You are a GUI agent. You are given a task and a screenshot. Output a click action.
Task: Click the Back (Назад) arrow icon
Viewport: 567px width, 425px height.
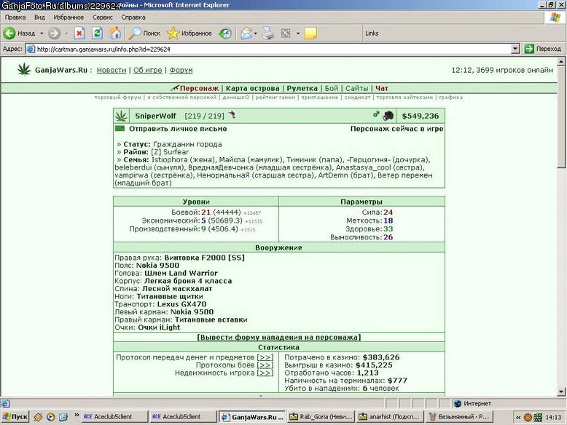coord(9,33)
